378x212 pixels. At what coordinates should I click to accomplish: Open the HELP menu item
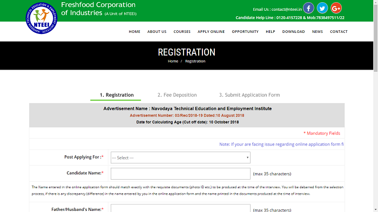[271, 32]
